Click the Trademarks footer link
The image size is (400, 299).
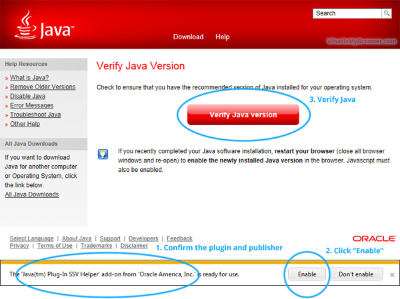tap(97, 246)
